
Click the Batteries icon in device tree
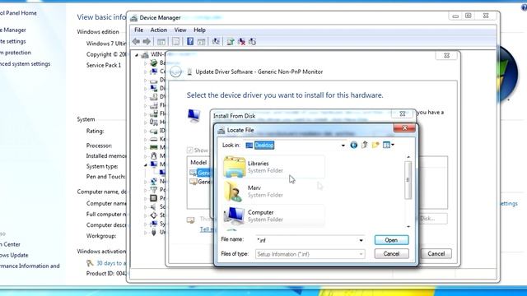tap(154, 62)
